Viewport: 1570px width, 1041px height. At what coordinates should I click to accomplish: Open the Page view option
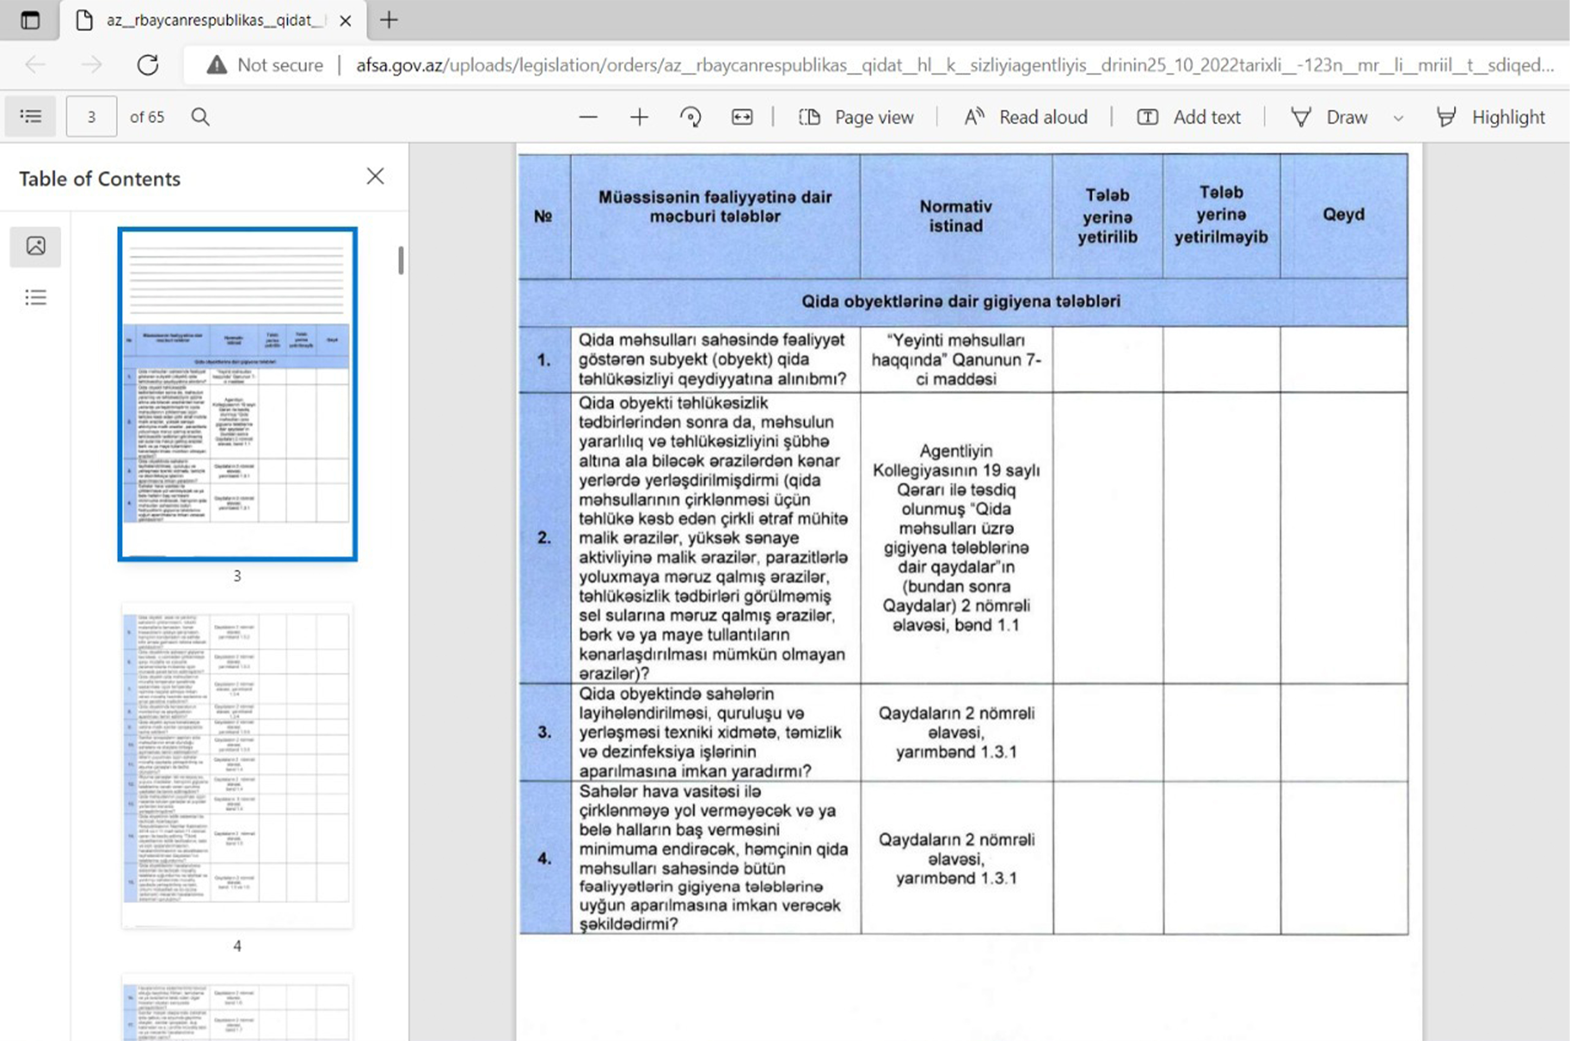click(x=857, y=118)
